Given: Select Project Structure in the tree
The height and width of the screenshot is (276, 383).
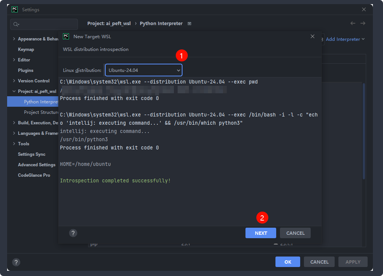Looking at the screenshot, I should [41, 112].
